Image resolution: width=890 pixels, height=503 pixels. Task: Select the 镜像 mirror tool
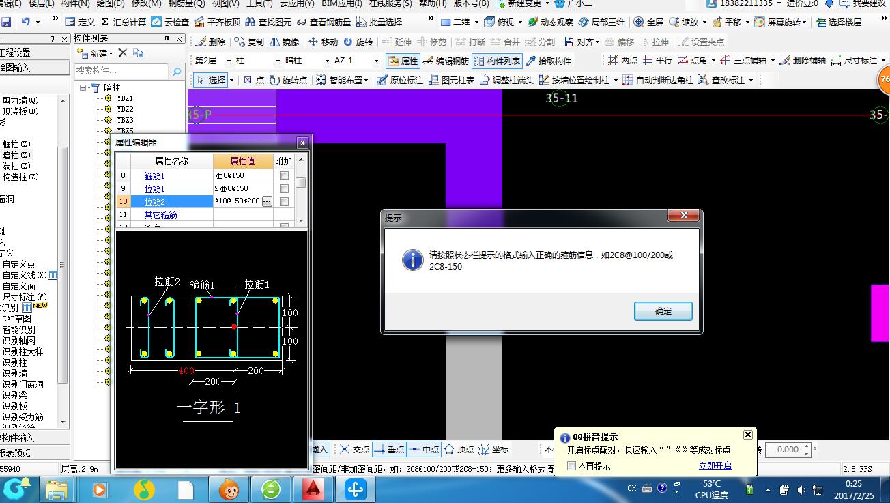284,42
